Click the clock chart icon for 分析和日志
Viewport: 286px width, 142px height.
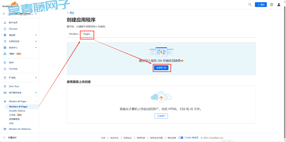point(5,41)
